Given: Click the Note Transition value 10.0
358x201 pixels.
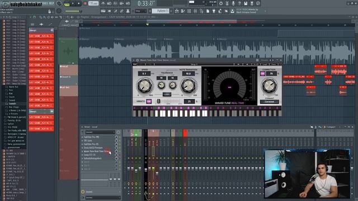Looking at the screenshot, I should click(x=188, y=74).
